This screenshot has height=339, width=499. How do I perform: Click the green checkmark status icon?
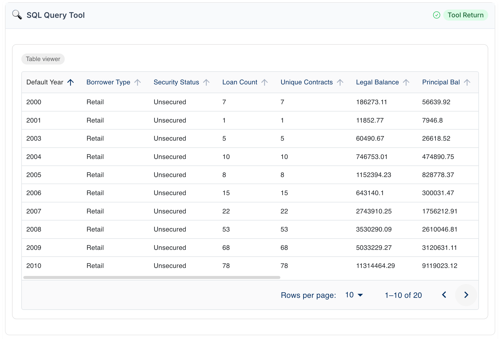pos(436,15)
